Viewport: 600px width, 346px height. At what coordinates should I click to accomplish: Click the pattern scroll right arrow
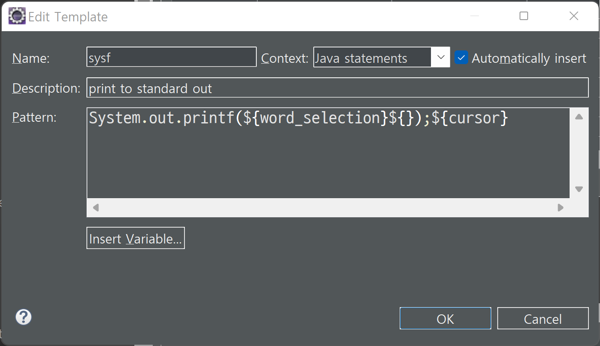[x=560, y=208]
